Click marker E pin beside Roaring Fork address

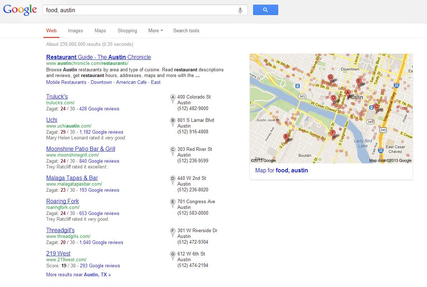coord(173,203)
